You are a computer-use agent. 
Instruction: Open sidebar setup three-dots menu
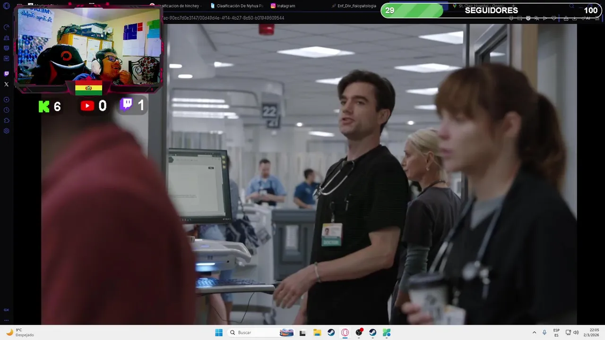(7, 320)
